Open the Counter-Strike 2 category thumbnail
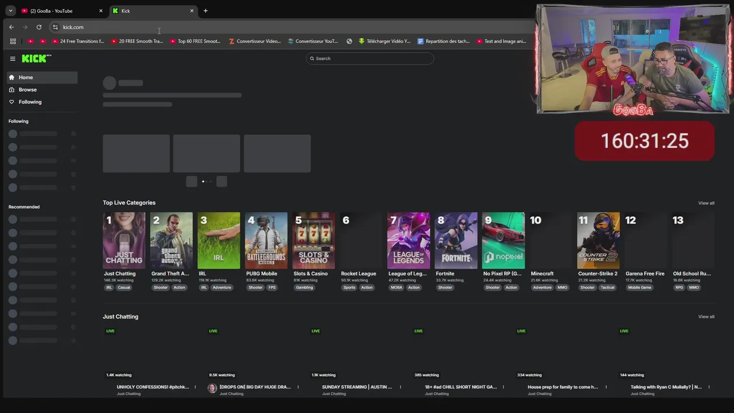 click(x=598, y=240)
